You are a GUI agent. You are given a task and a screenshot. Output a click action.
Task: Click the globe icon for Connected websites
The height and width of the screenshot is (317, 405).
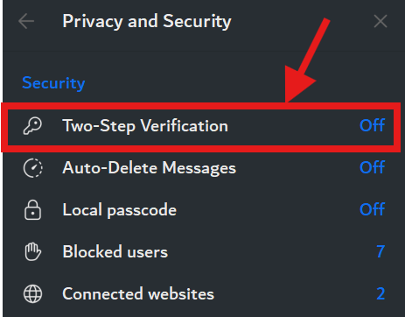(x=32, y=293)
